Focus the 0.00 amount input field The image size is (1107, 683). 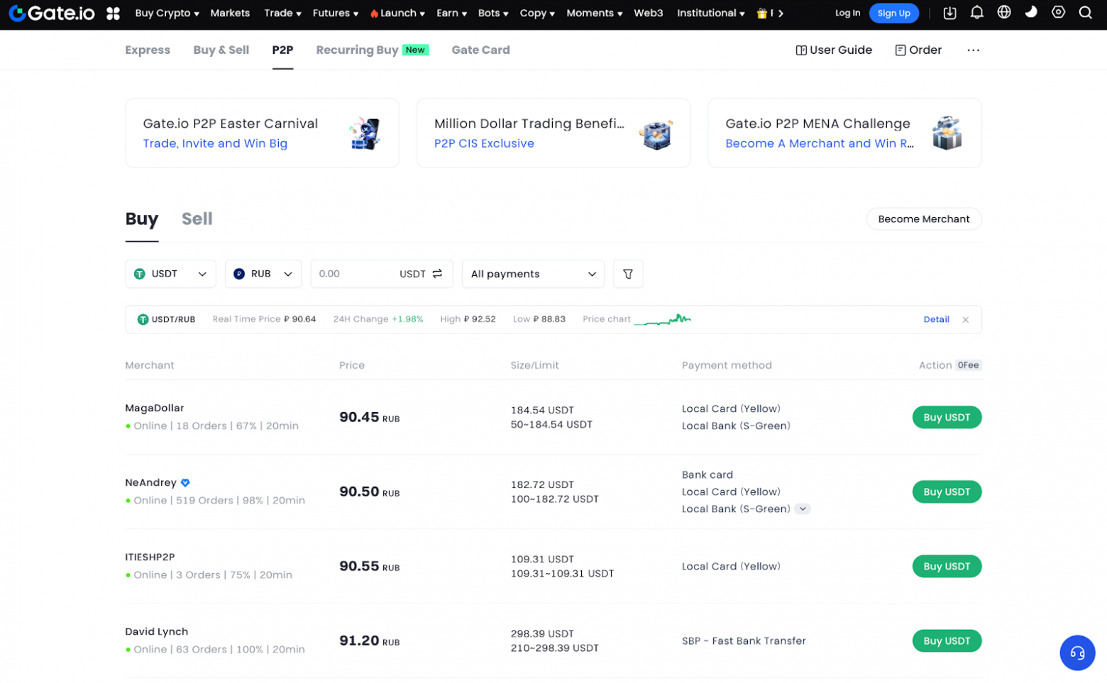[355, 274]
